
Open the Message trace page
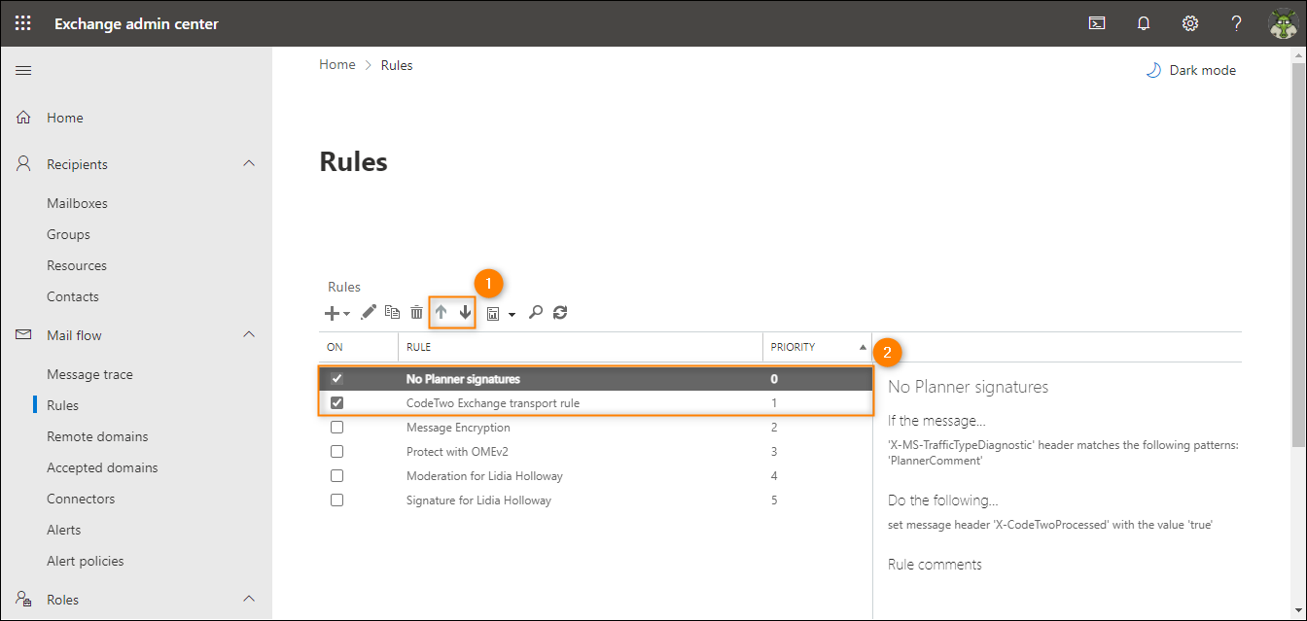[89, 373]
